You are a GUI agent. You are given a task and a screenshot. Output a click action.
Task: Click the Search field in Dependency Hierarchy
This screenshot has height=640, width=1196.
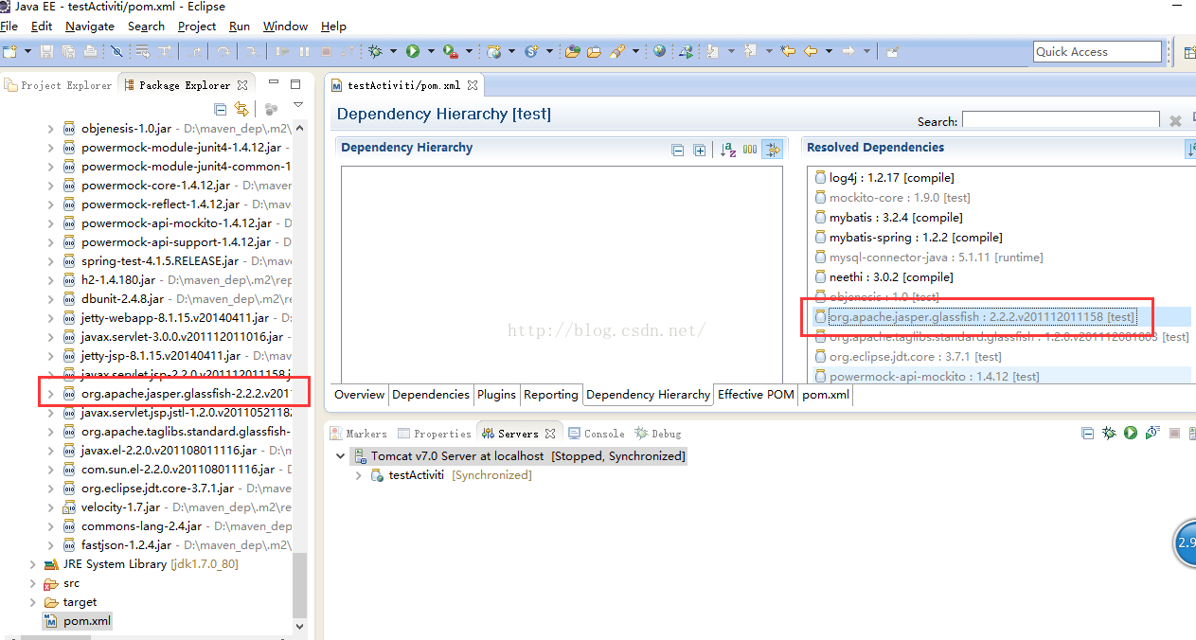click(1061, 120)
